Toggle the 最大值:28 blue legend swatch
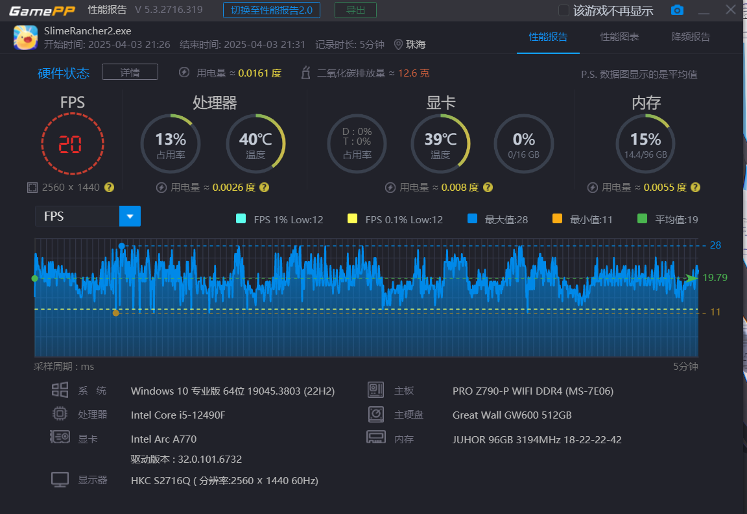 (x=473, y=219)
